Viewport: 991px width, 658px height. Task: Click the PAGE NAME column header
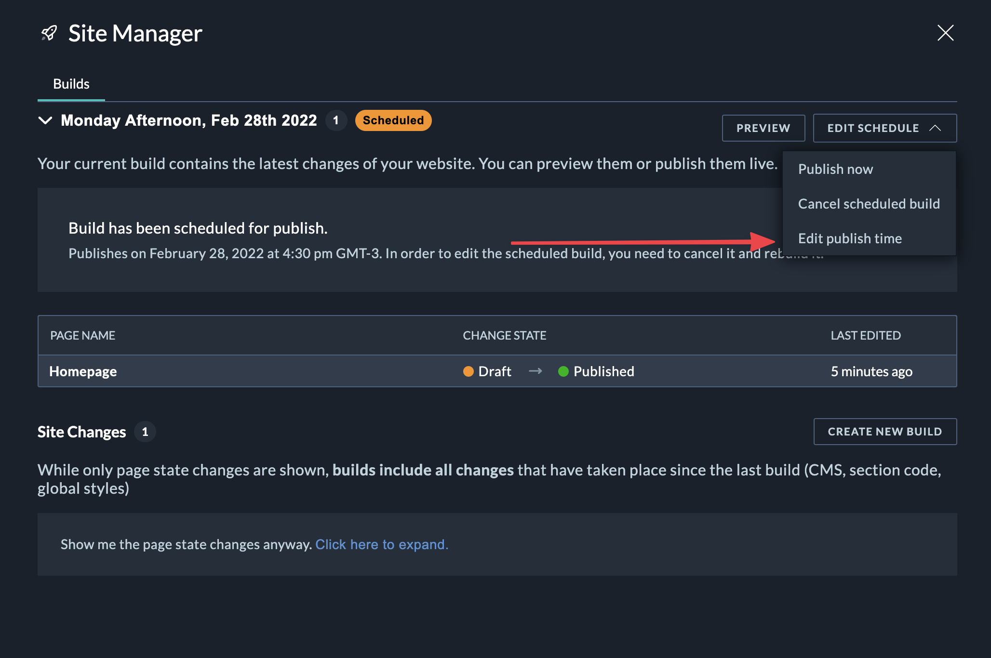82,335
